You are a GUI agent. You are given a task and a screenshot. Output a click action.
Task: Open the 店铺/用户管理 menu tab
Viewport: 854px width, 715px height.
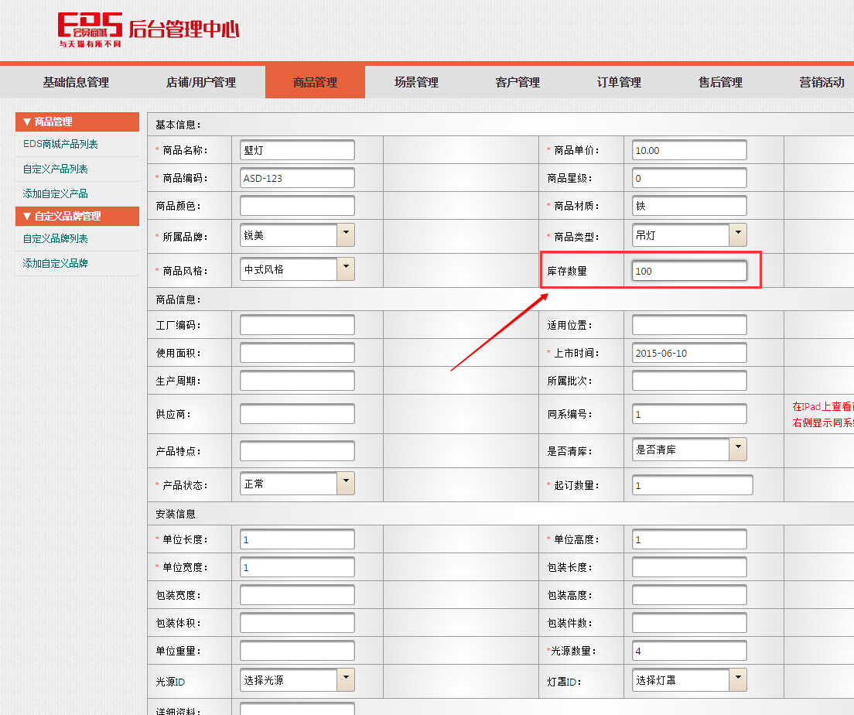[201, 82]
